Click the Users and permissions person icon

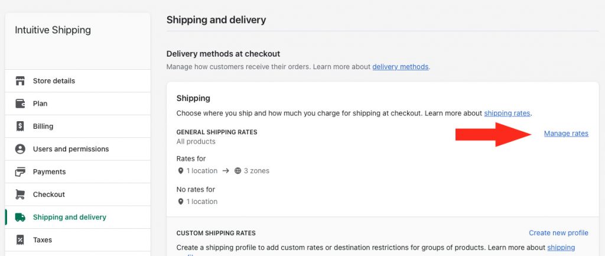tap(20, 149)
